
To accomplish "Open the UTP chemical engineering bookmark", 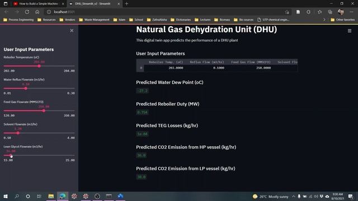I will coord(274,20).
